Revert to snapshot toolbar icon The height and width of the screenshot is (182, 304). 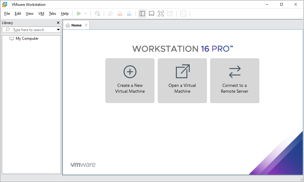point(120,14)
